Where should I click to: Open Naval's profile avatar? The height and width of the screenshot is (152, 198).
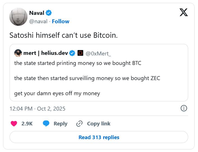pos(18,17)
